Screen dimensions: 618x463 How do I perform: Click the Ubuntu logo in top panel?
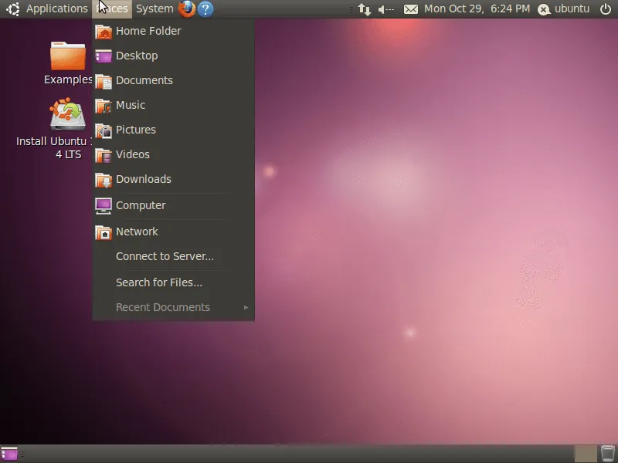(x=12, y=9)
